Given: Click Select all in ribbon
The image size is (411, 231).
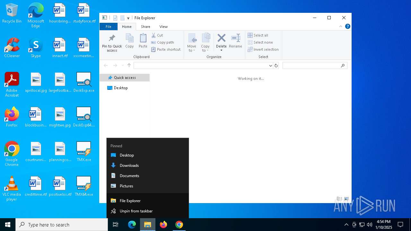Looking at the screenshot, I should tap(258, 35).
